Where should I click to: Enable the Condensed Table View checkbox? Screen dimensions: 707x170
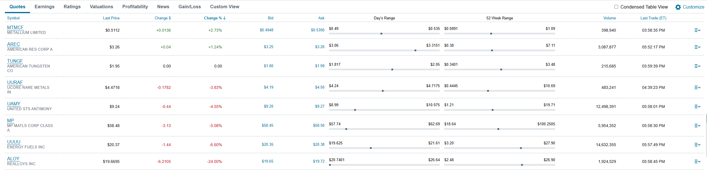click(x=616, y=7)
